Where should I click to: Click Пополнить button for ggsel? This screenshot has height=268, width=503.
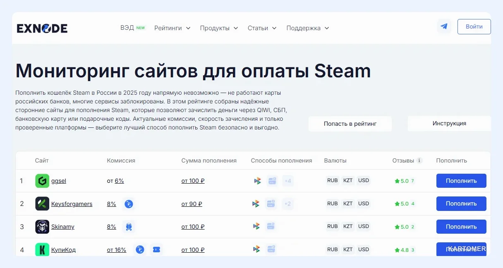pos(461,181)
